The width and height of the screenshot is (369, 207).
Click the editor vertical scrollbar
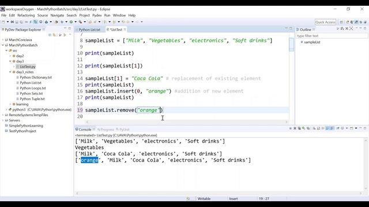[x=292, y=45]
